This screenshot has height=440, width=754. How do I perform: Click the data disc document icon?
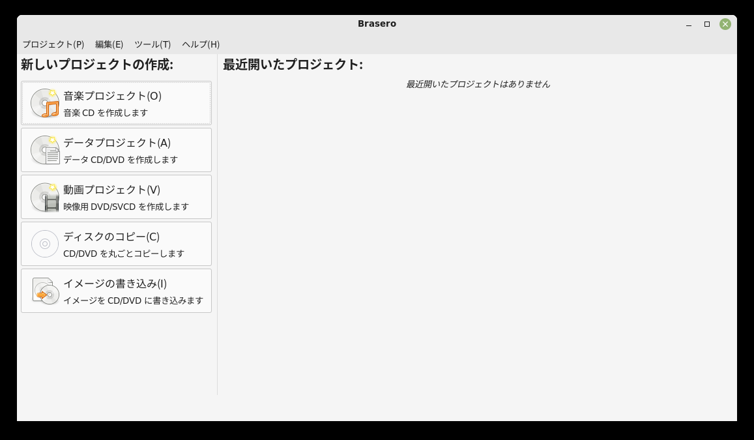click(45, 150)
